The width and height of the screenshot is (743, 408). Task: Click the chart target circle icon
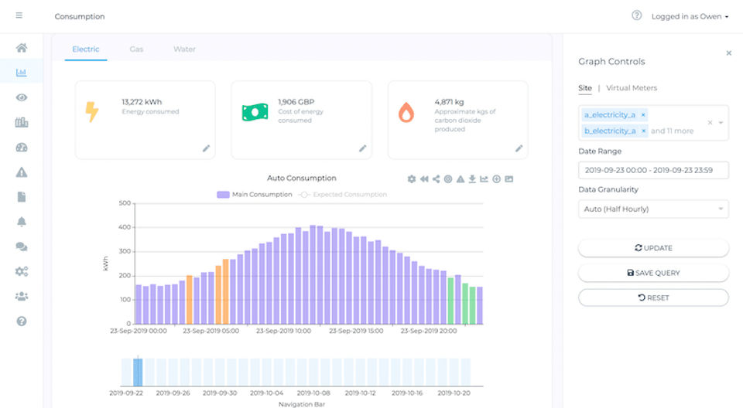tap(448, 179)
